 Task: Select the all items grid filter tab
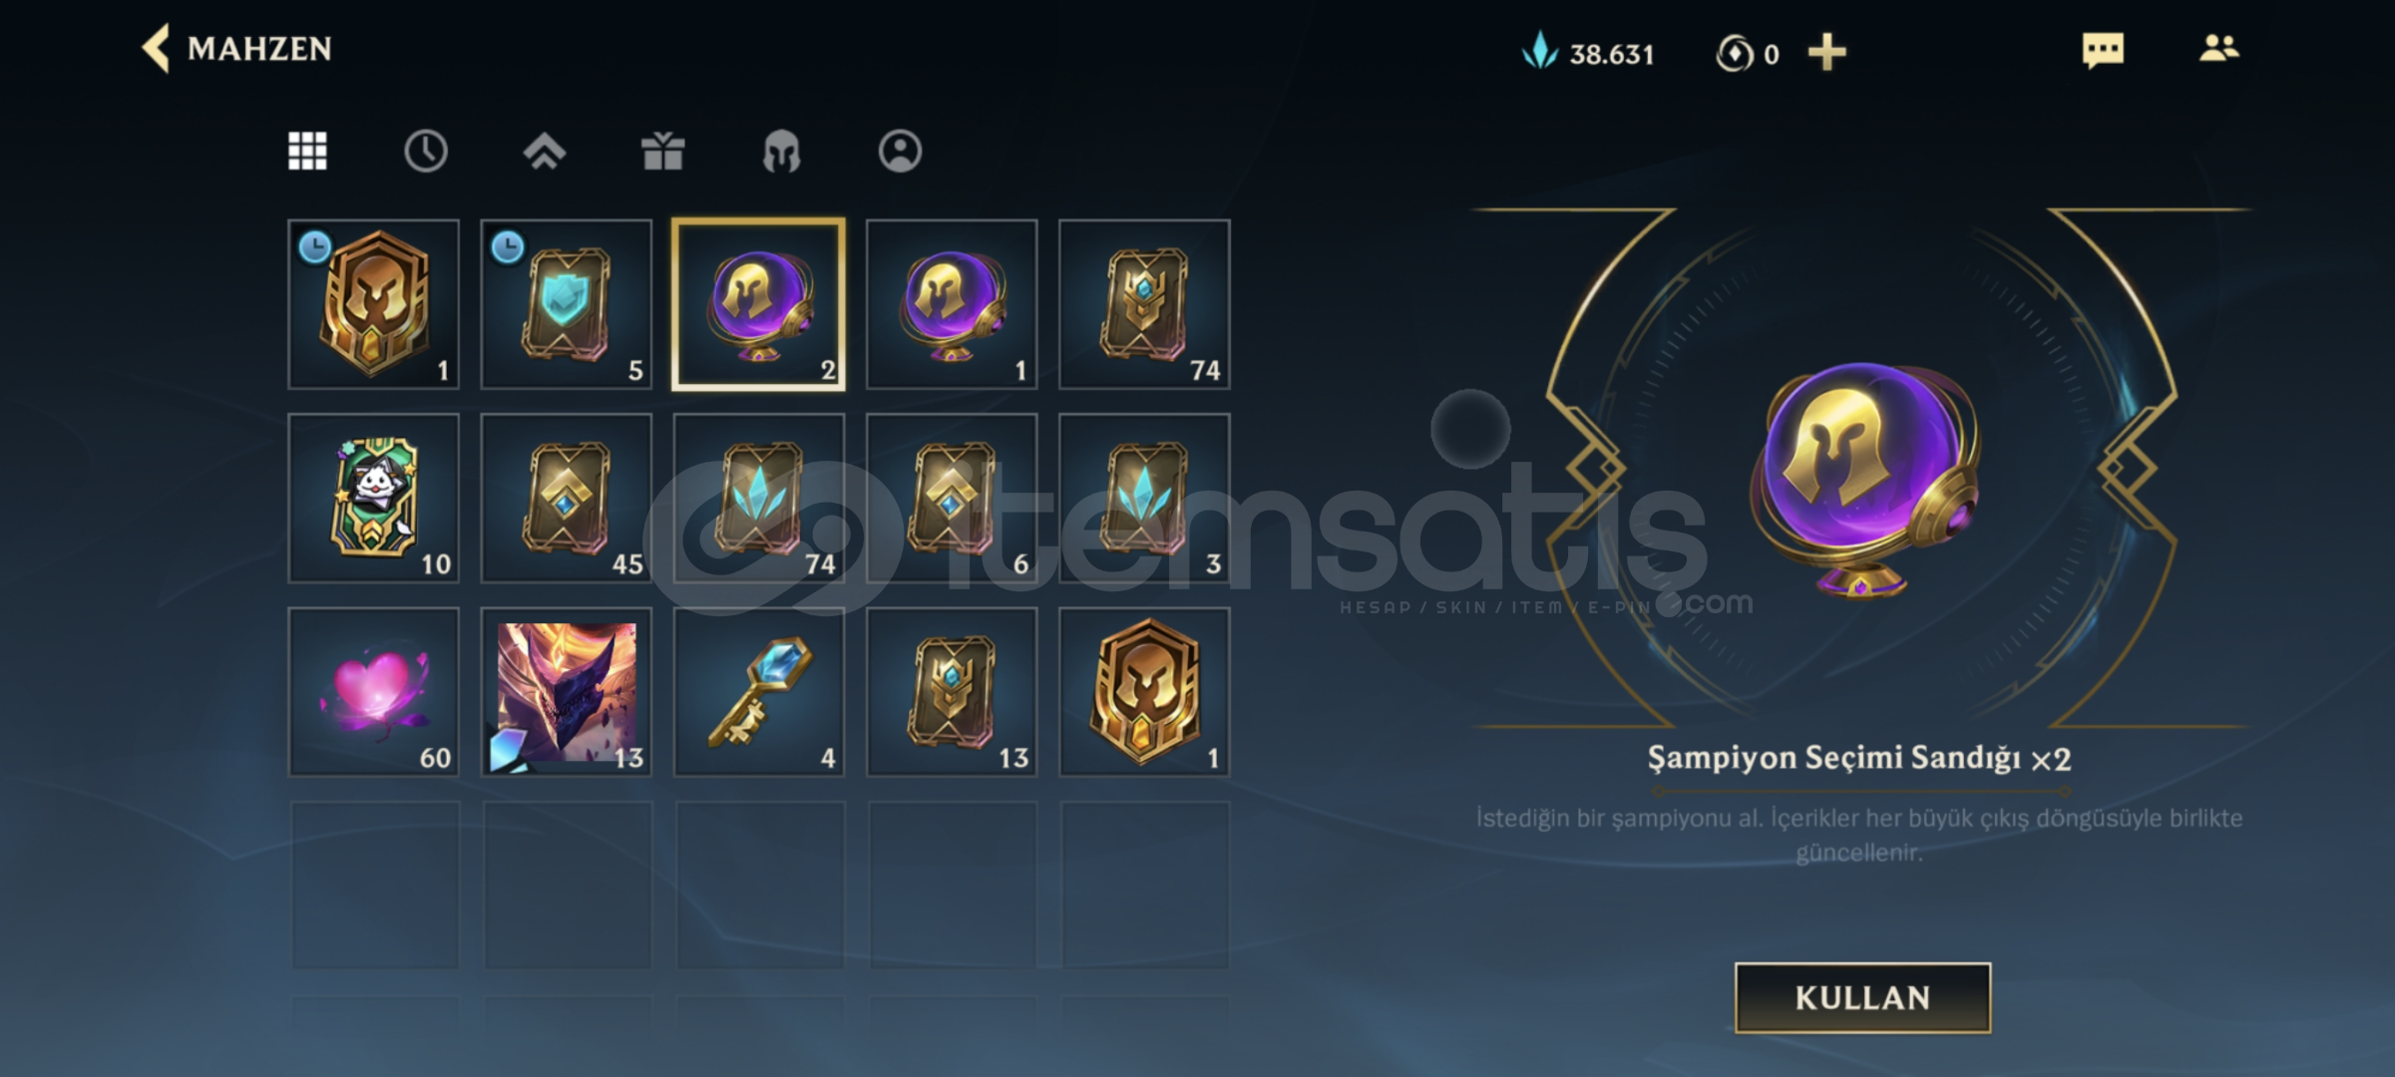pyautogui.click(x=307, y=152)
